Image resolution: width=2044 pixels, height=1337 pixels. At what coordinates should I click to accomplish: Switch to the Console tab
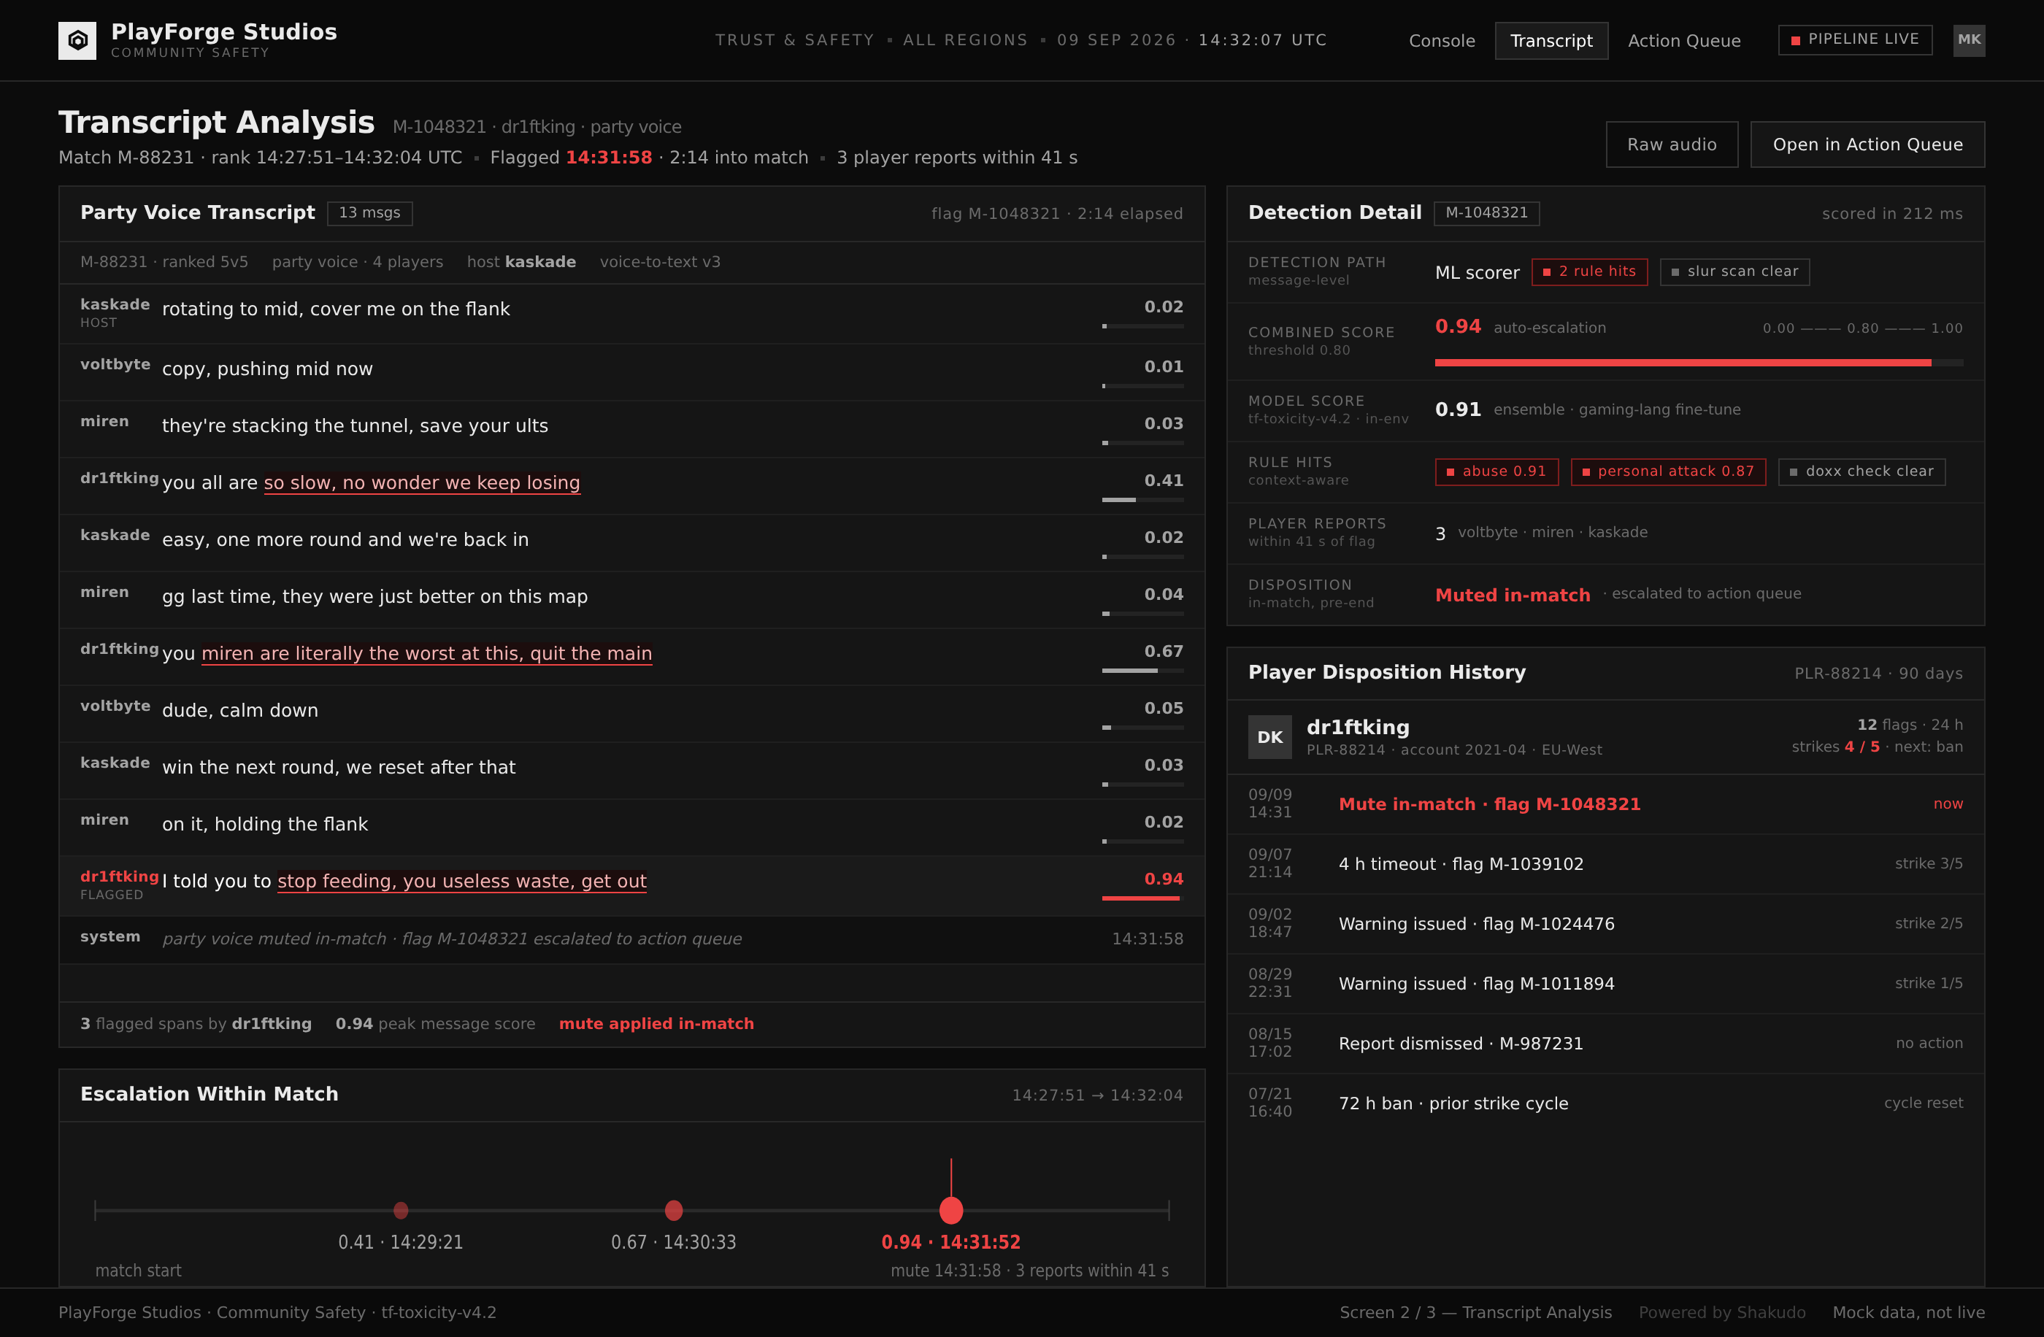[x=1441, y=40]
